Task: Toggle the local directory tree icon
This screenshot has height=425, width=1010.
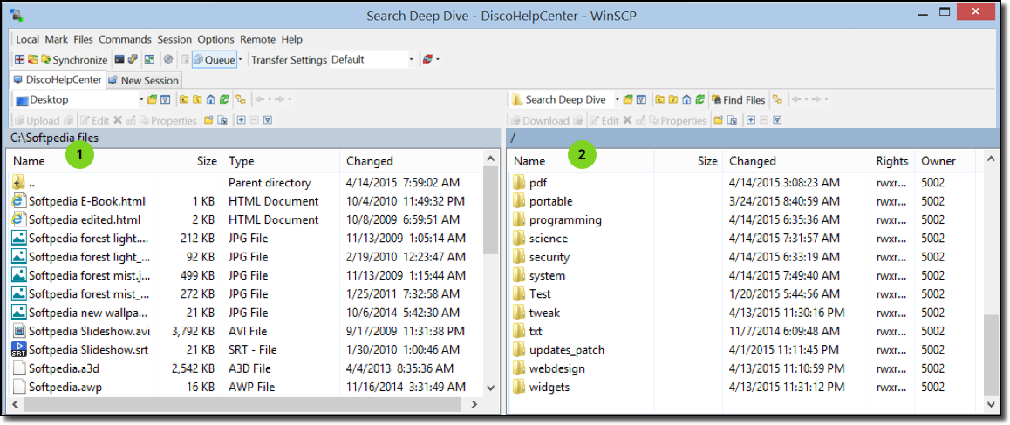Action: (240, 99)
